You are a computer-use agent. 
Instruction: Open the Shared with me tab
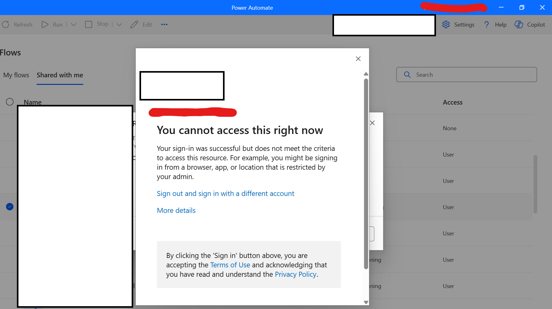[x=59, y=75]
